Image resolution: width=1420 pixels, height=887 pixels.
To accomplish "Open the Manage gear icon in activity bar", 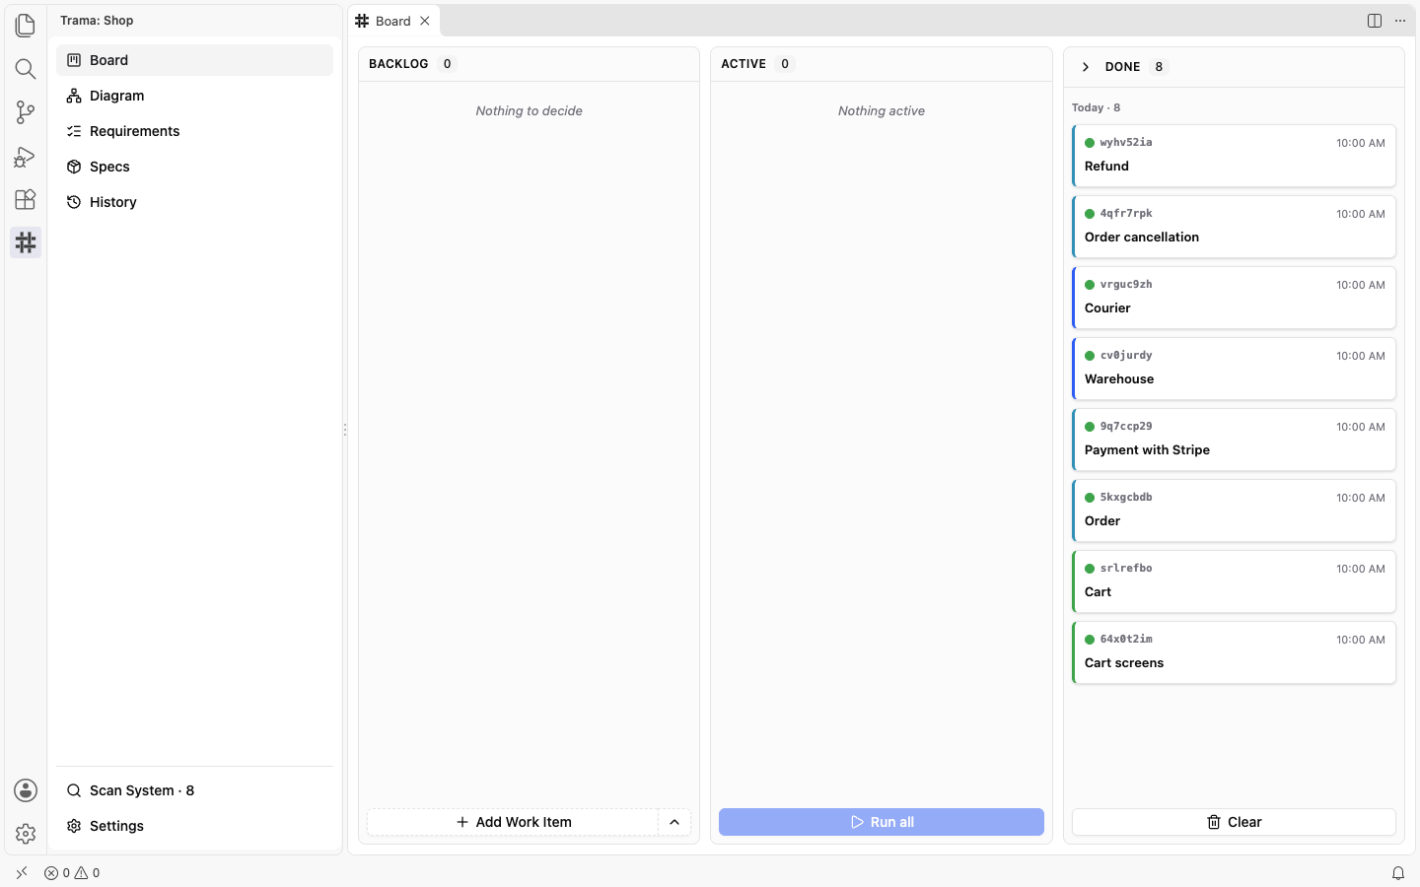I will coord(26,834).
